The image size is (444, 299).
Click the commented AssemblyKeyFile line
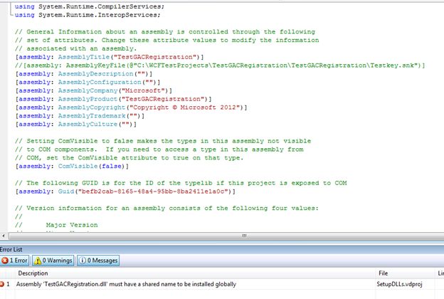pyautogui.click(x=220, y=65)
